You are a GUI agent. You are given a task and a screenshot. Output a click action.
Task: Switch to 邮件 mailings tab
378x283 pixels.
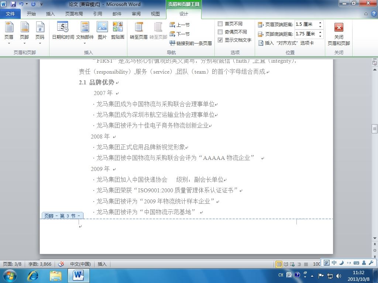[x=117, y=14]
